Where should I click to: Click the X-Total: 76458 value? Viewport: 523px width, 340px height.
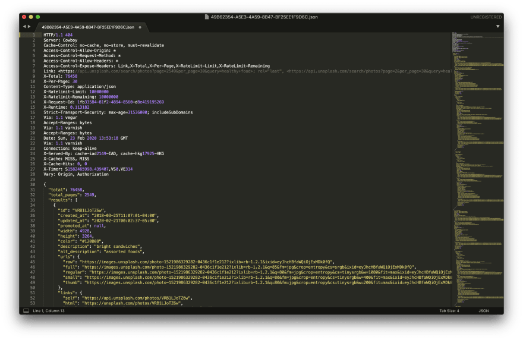(x=71, y=77)
